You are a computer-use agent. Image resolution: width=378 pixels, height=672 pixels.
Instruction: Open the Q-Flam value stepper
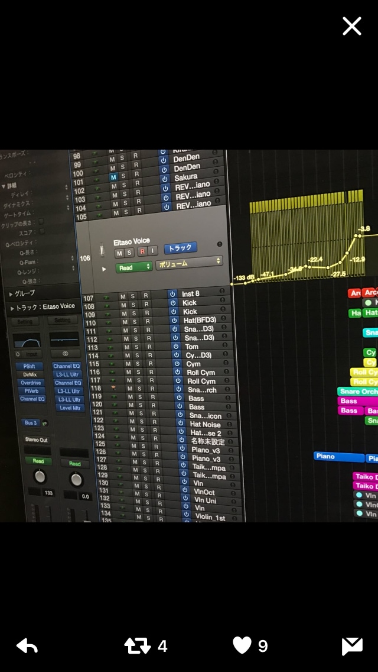[x=72, y=259]
